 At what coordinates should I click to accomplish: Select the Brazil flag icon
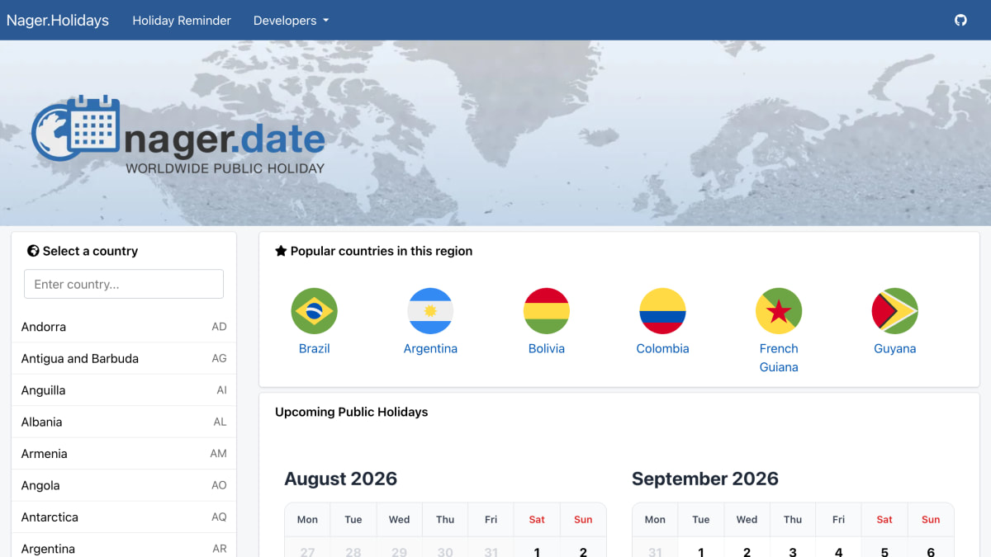[314, 311]
